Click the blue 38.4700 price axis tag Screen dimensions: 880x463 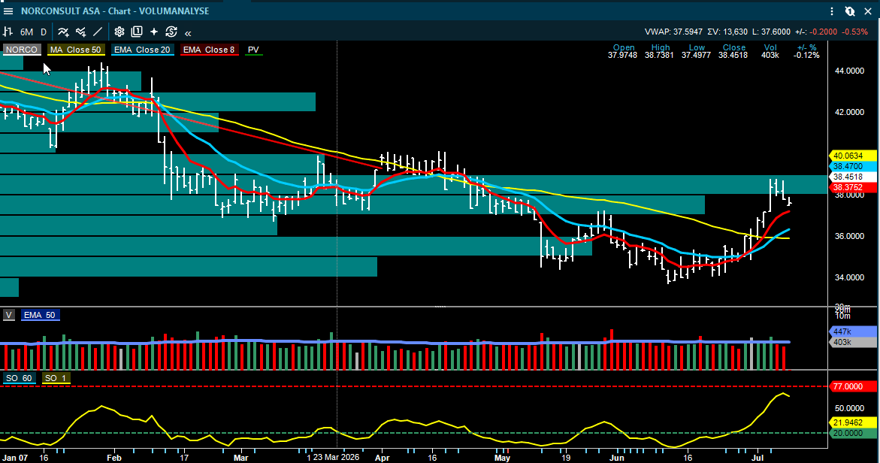click(x=852, y=167)
